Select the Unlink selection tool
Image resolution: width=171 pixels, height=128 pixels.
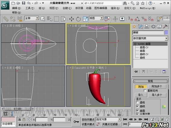(13, 19)
